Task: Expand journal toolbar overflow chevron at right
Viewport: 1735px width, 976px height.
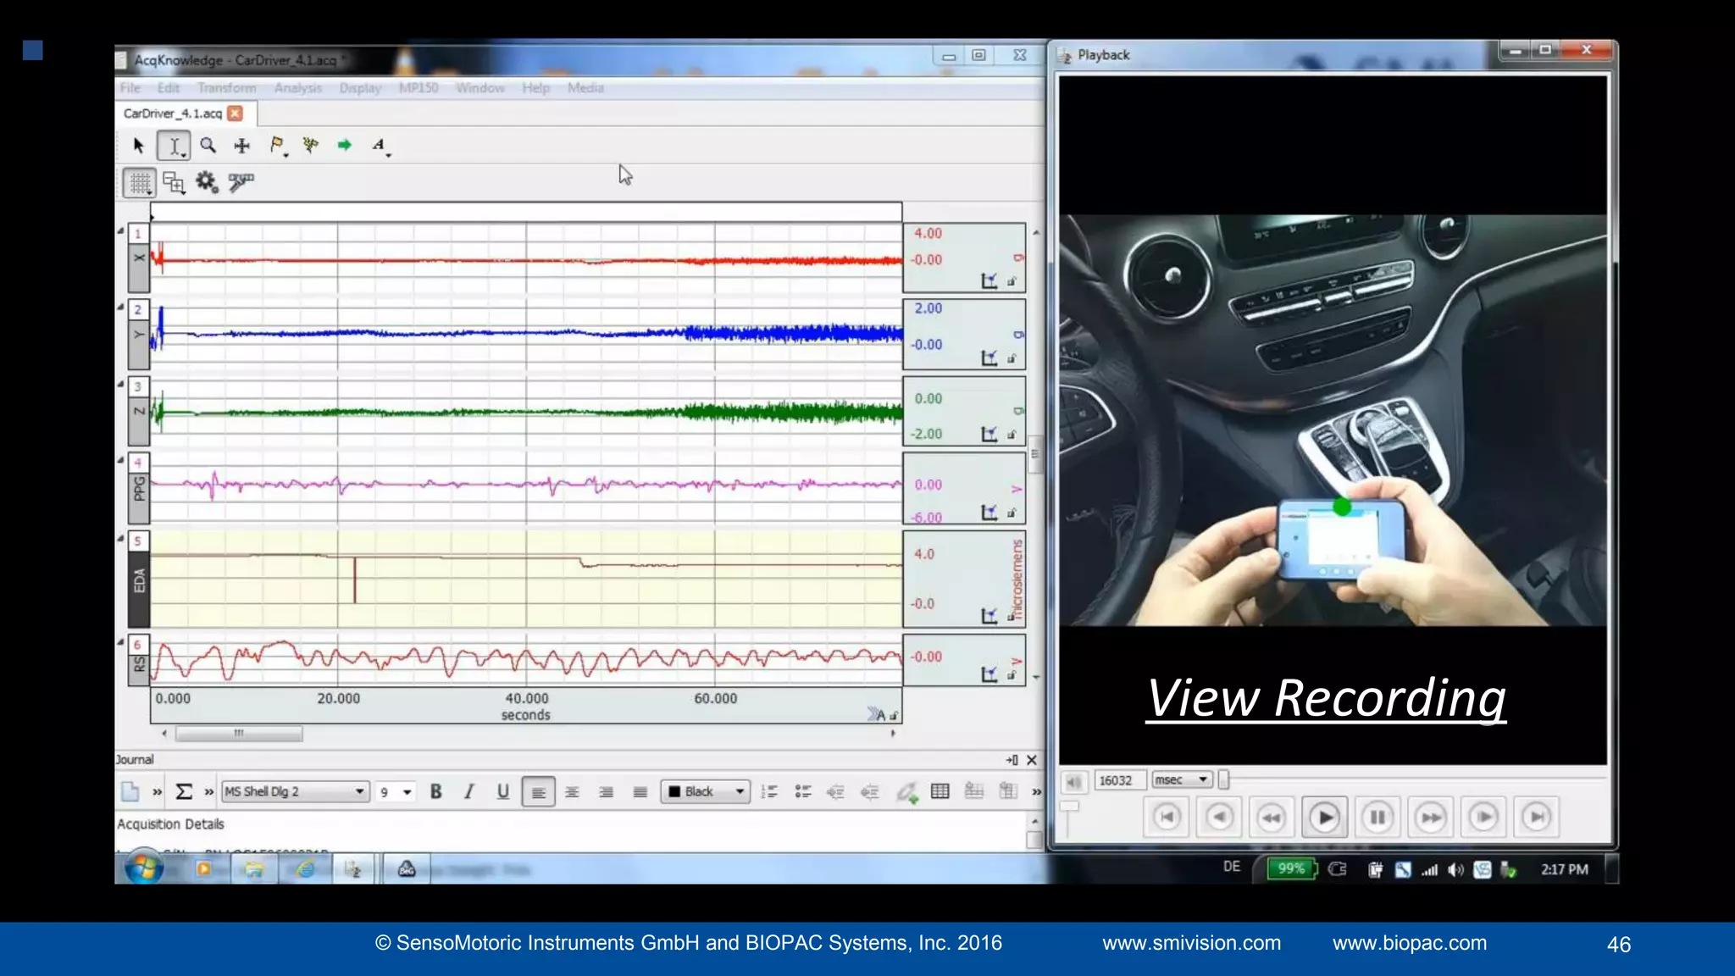Action: (1036, 792)
